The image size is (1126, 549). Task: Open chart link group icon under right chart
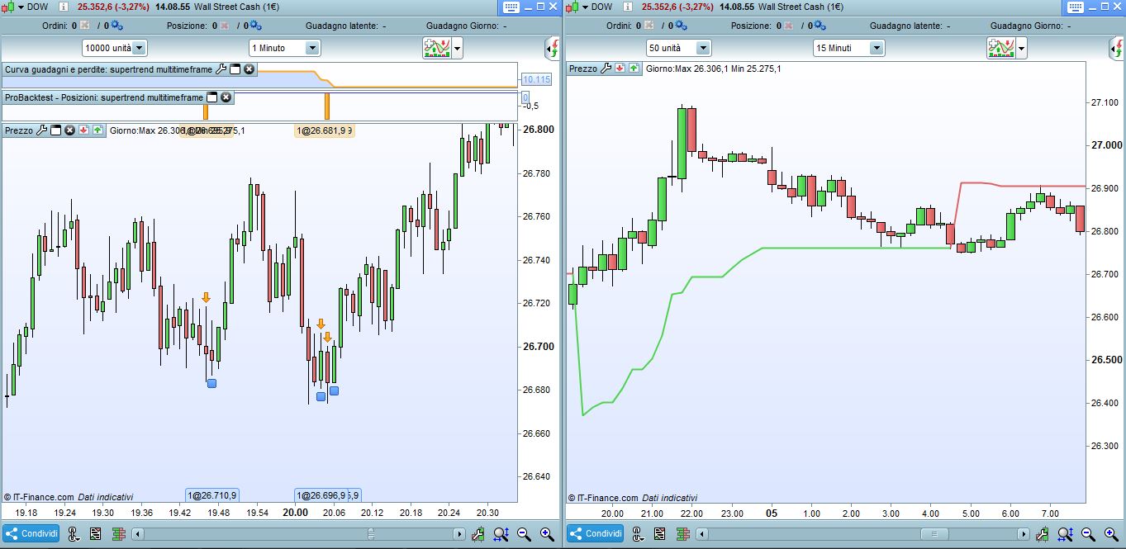[x=638, y=534]
